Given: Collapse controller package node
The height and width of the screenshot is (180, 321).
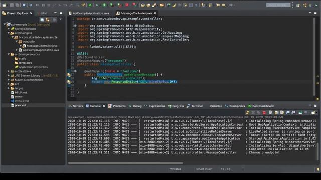Looking at the screenshot, I should [17, 41].
